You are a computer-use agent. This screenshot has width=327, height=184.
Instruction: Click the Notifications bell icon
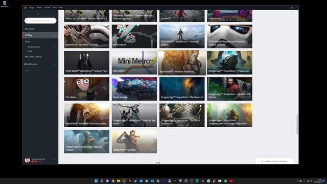click(x=26, y=64)
